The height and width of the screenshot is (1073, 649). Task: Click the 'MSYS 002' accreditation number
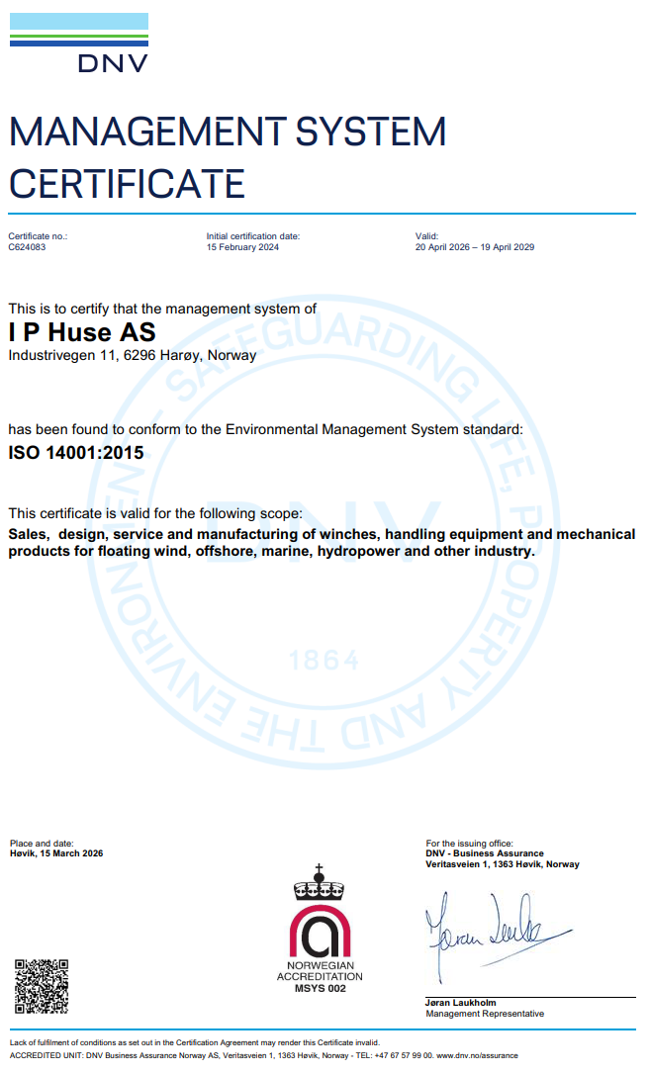tap(321, 988)
